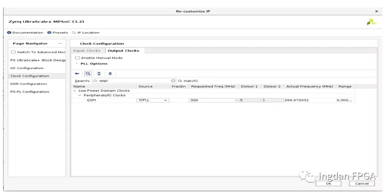Screen dimensions: 388x194
Task: Collapse Peripherals/IO Clocks tree node
Action: click(x=80, y=95)
